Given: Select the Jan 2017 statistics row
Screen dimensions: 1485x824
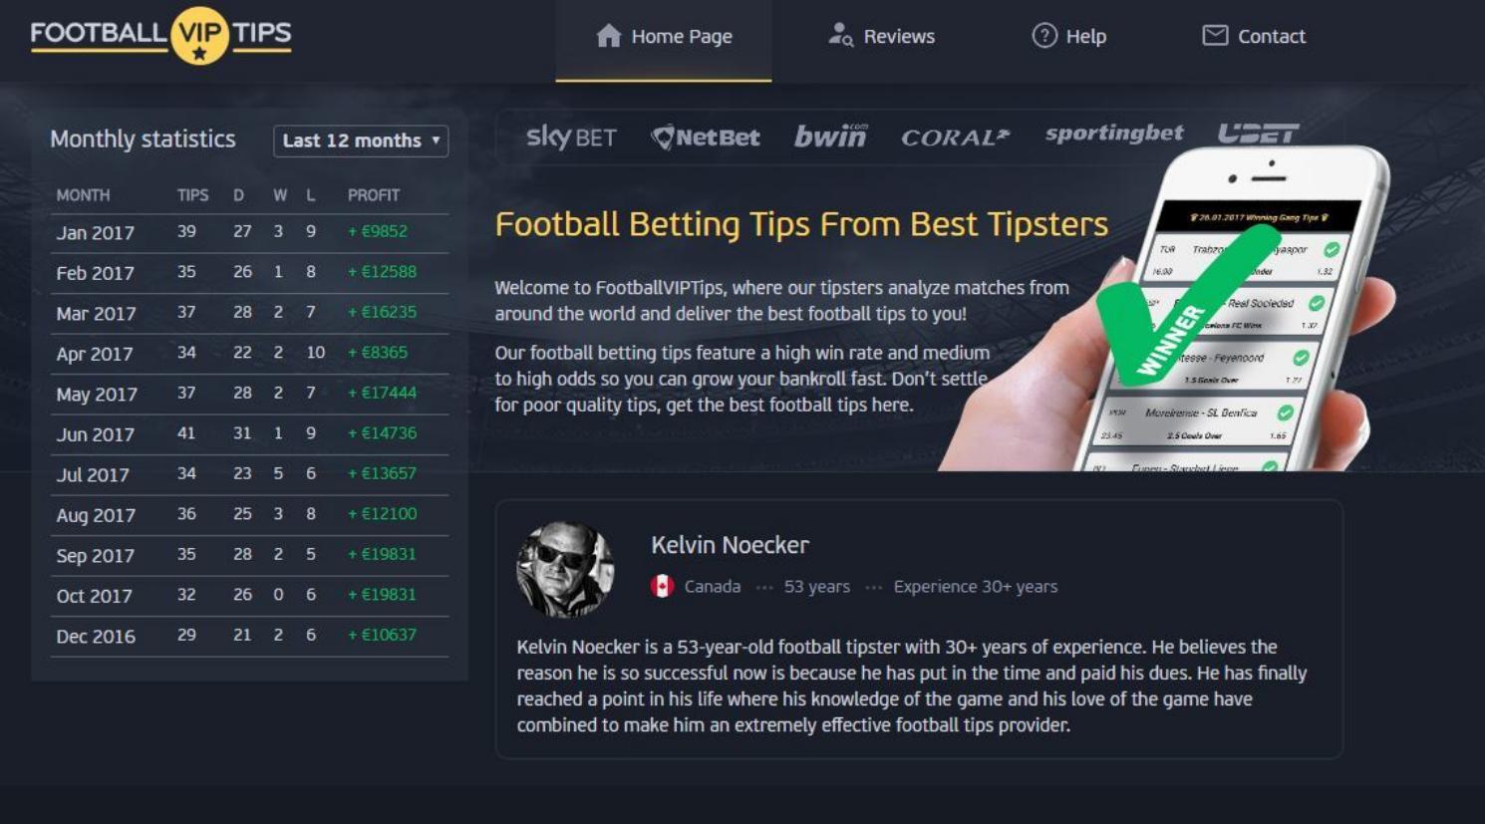Looking at the screenshot, I should tap(249, 232).
